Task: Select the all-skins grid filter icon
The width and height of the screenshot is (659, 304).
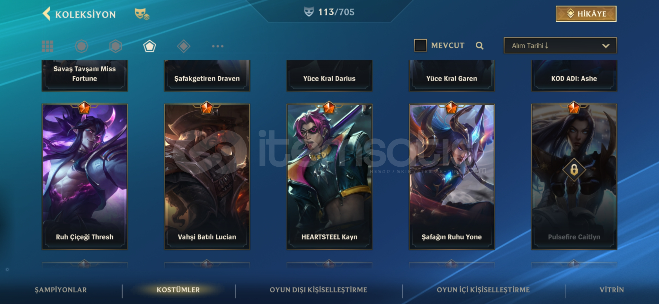Action: (x=47, y=46)
